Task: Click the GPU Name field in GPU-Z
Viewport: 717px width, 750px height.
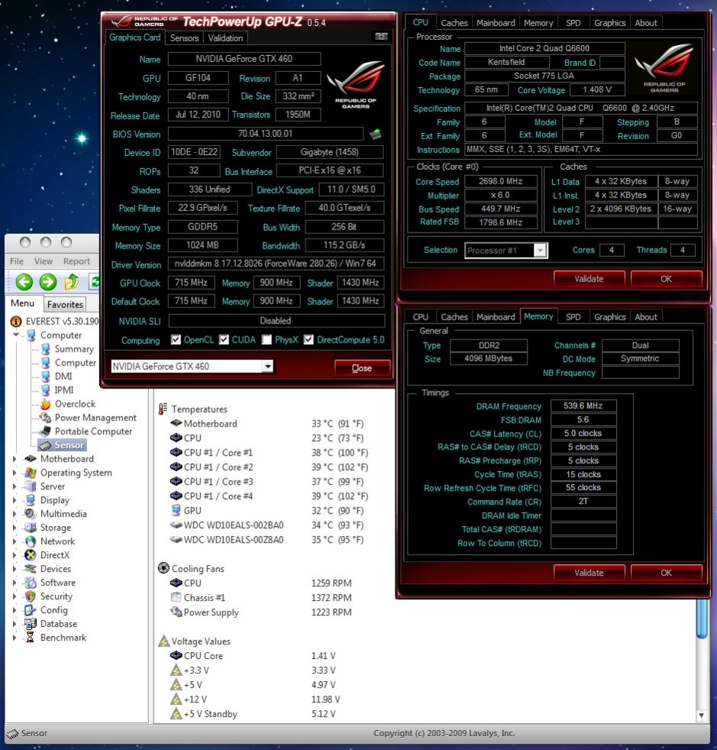Action: click(244, 59)
